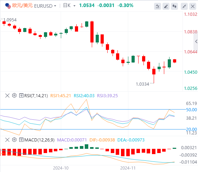
Task: Click the percent change -0.30%
Action: pyautogui.click(x=125, y=5)
